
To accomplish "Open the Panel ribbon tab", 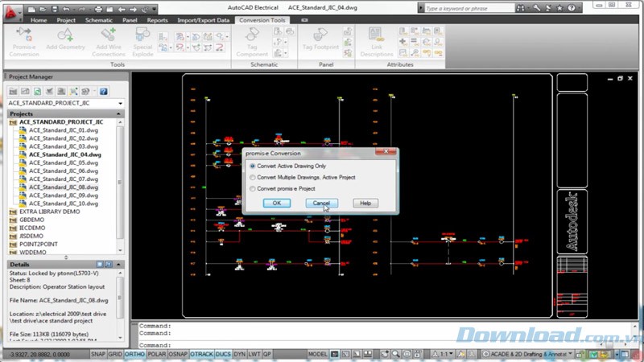I will 130,20.
